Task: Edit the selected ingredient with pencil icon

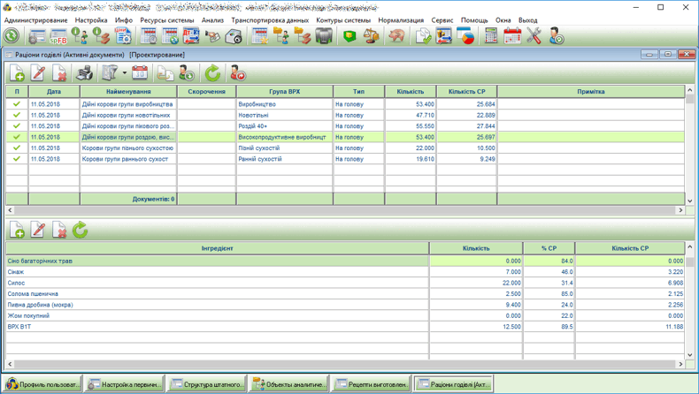Action: pyautogui.click(x=38, y=231)
